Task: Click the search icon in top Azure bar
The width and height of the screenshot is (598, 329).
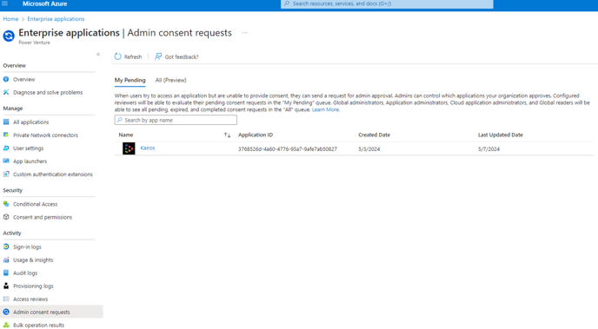Action: (287, 3)
